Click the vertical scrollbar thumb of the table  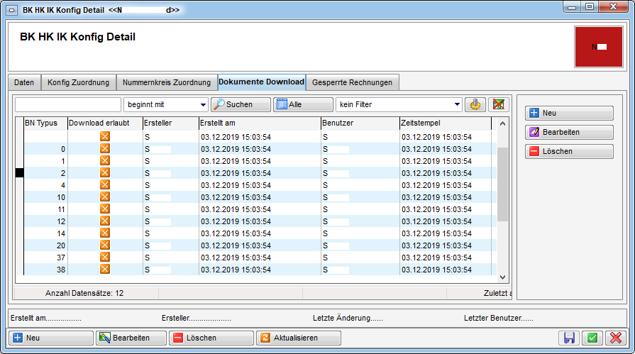[x=502, y=184]
